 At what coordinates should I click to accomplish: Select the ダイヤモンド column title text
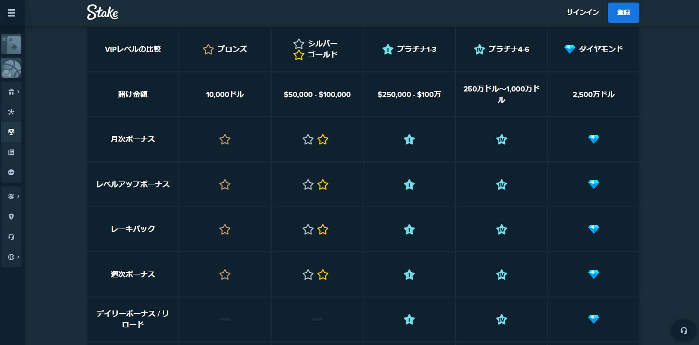coord(601,49)
